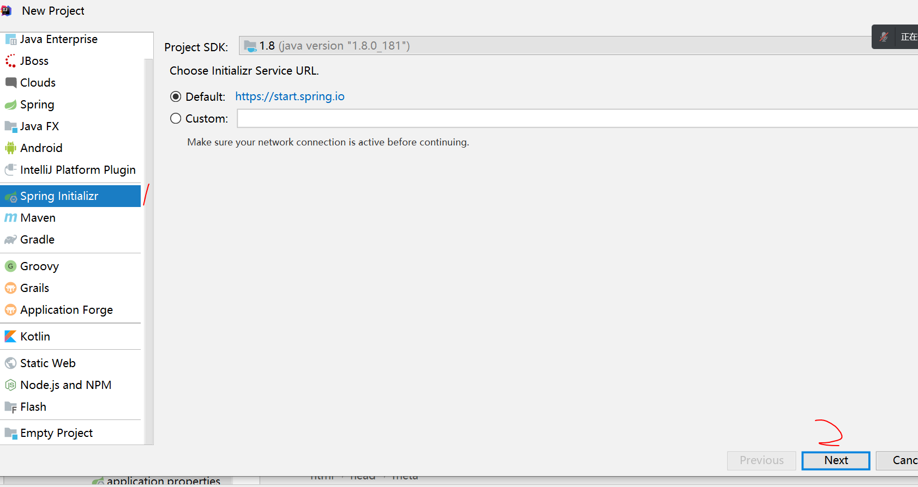This screenshot has height=487, width=918.
Task: Click the Java Enterprise icon
Action: (10, 39)
